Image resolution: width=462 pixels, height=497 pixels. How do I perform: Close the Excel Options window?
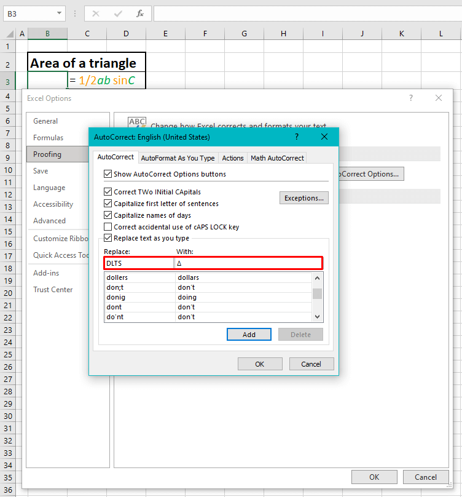tap(439, 98)
